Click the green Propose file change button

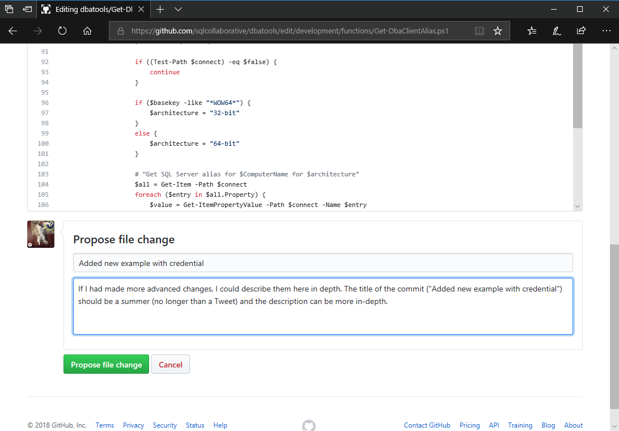[x=106, y=365]
